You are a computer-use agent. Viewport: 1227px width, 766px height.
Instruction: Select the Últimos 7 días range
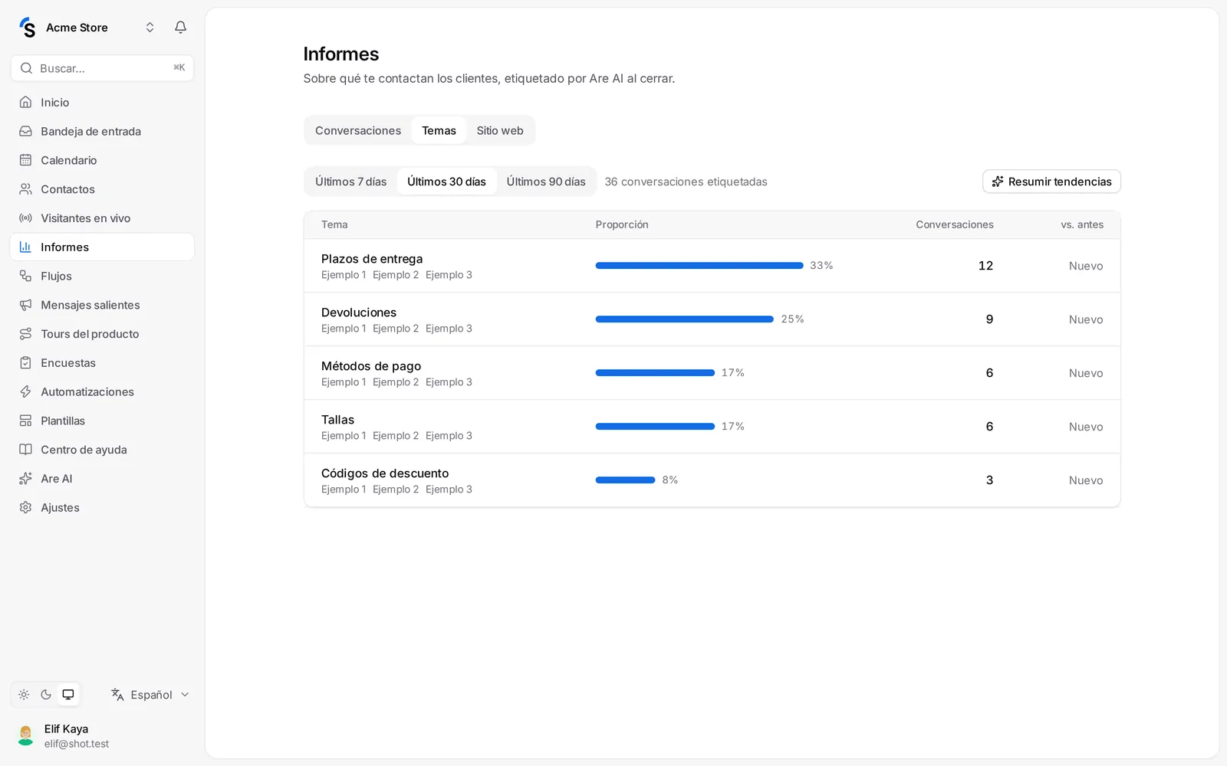point(351,182)
